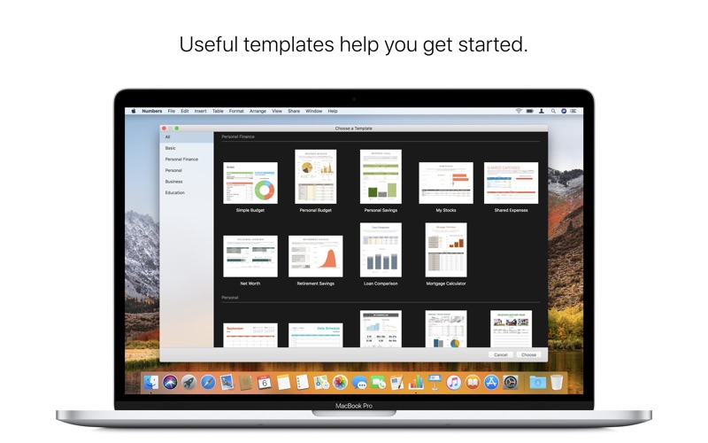Select the Personal Savings template
The height and width of the screenshot is (443, 708).
tap(381, 176)
